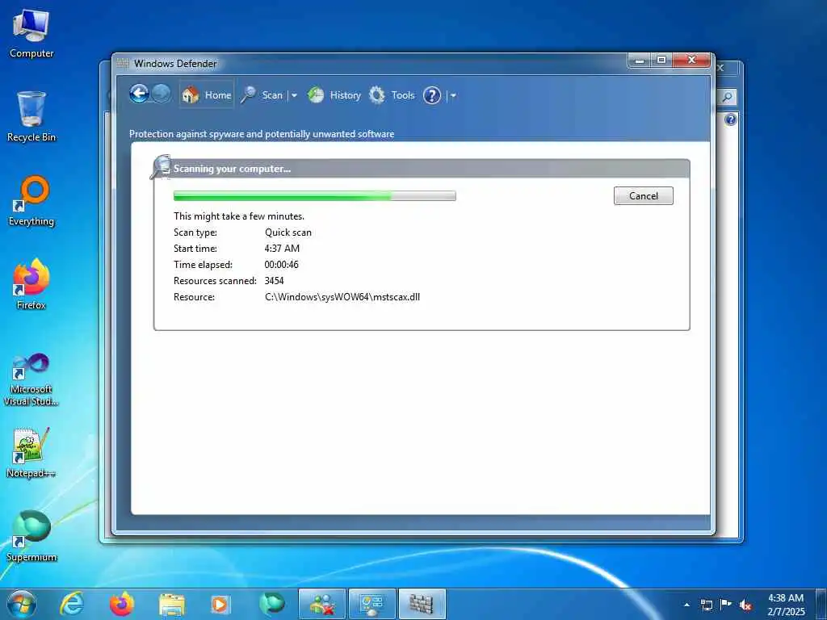Viewport: 827px width, 620px height.
Task: Click the help icon in background window
Action: coord(730,119)
